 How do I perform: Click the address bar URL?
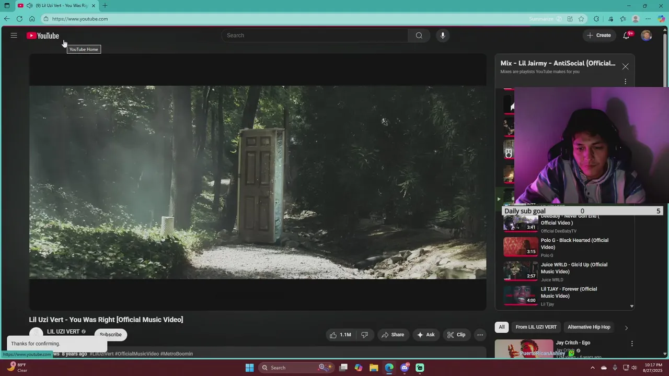(80, 19)
